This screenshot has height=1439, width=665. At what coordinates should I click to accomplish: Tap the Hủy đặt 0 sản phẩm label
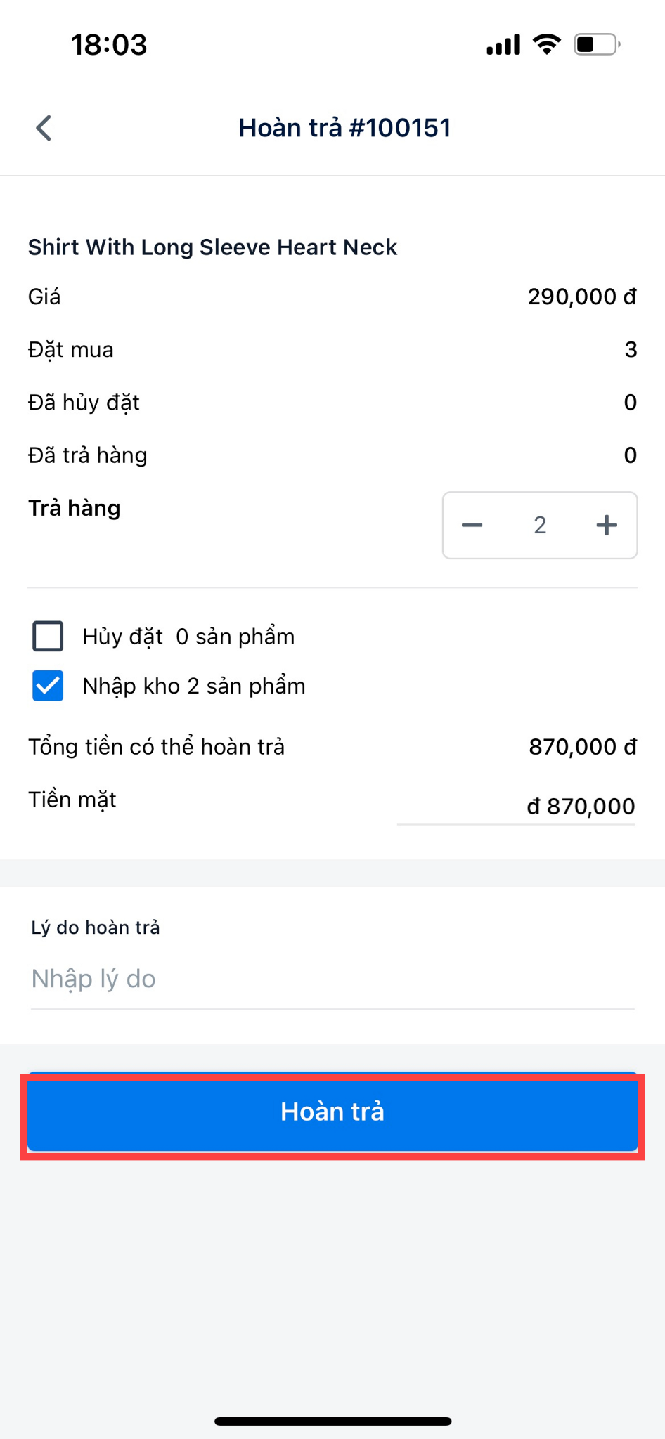point(188,637)
